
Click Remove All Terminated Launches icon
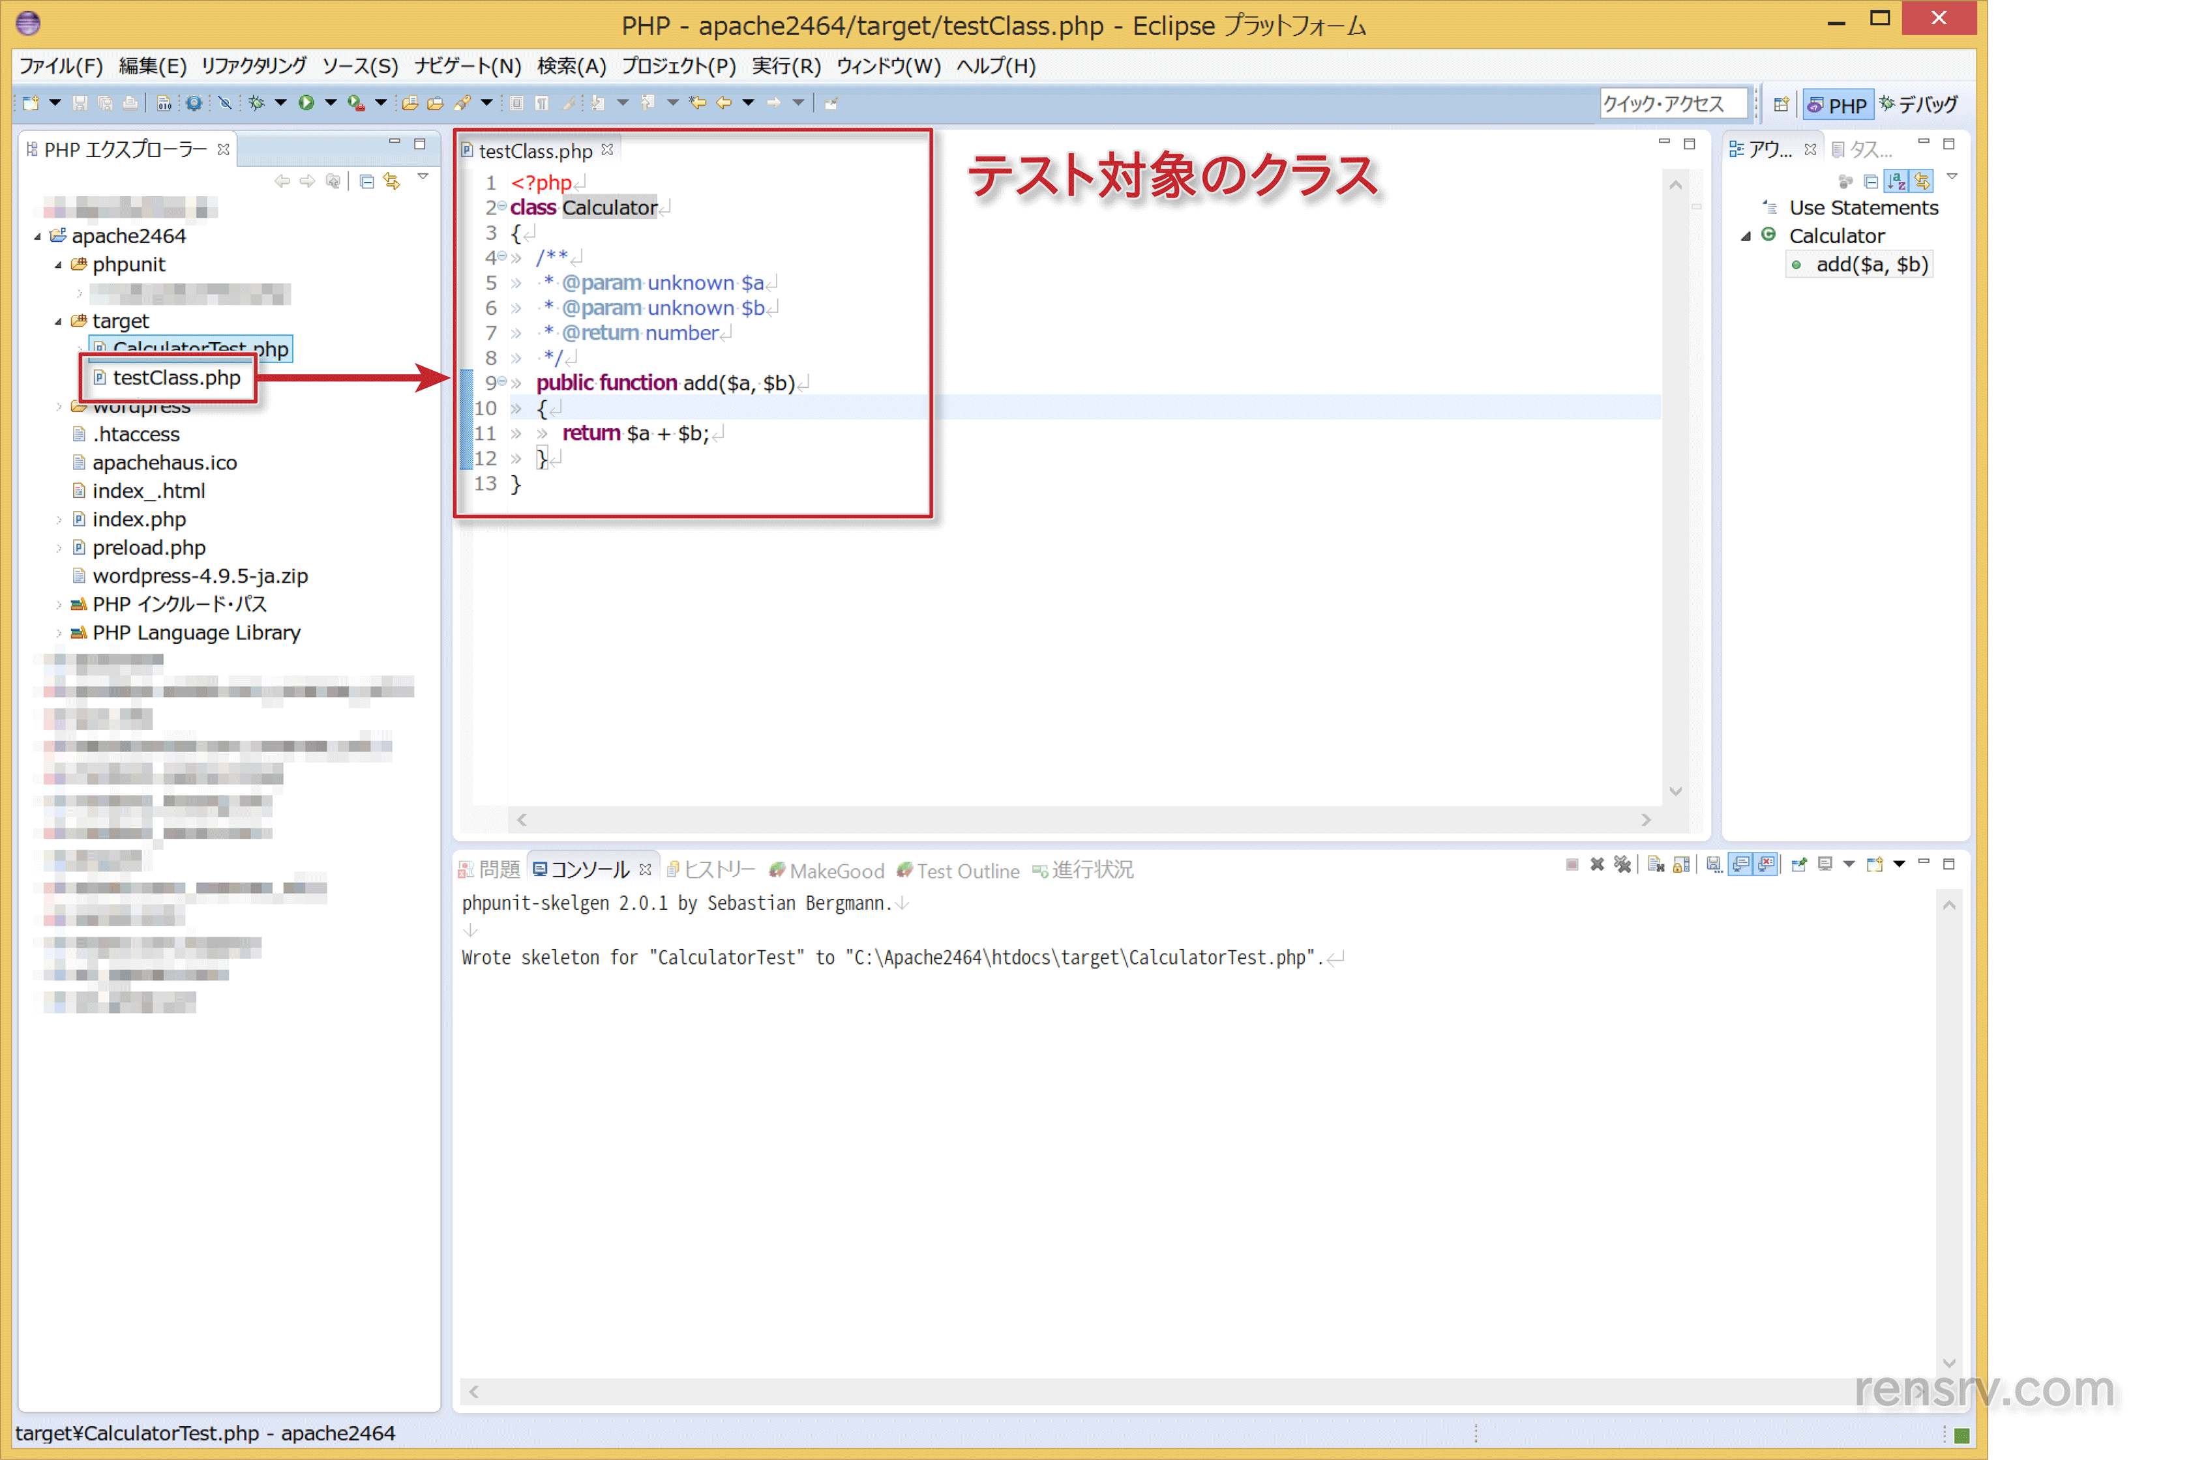click(x=1623, y=864)
